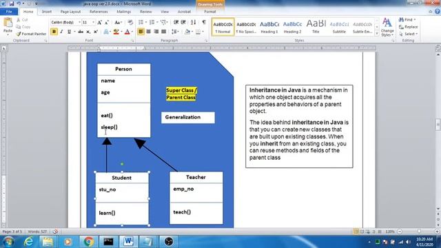The width and height of the screenshot is (441, 248).
Task: Click the Paste clipboard icon
Action: [x=8, y=23]
